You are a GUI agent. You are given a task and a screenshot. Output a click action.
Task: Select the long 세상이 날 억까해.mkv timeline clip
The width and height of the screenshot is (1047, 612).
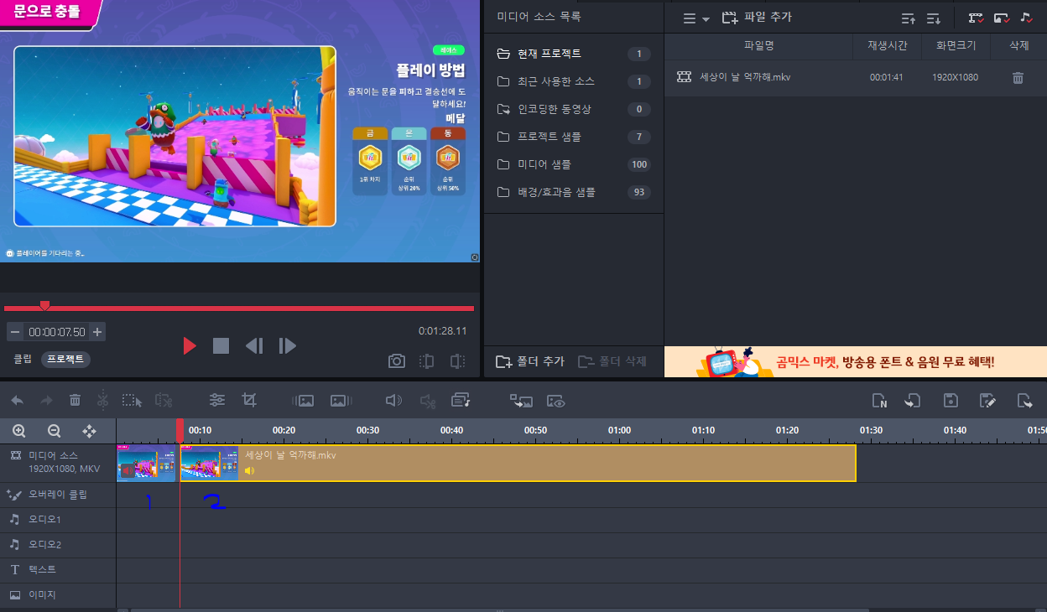click(518, 463)
